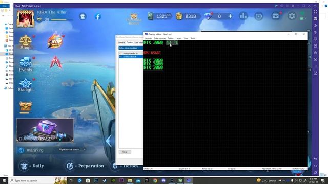Open NoxPlayer three-dots more tools
This screenshot has height=184, width=328.
tap(315, 66)
